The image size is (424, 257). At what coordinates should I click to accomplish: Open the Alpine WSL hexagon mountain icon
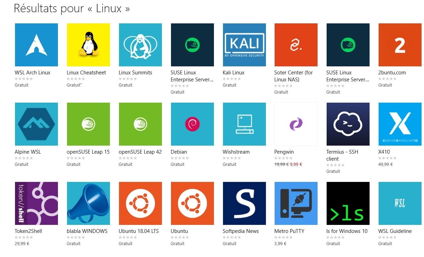pyautogui.click(x=36, y=124)
